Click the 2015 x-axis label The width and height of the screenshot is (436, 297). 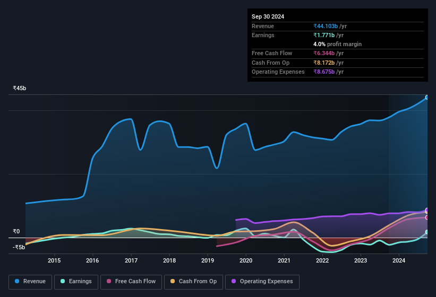tap(54, 260)
